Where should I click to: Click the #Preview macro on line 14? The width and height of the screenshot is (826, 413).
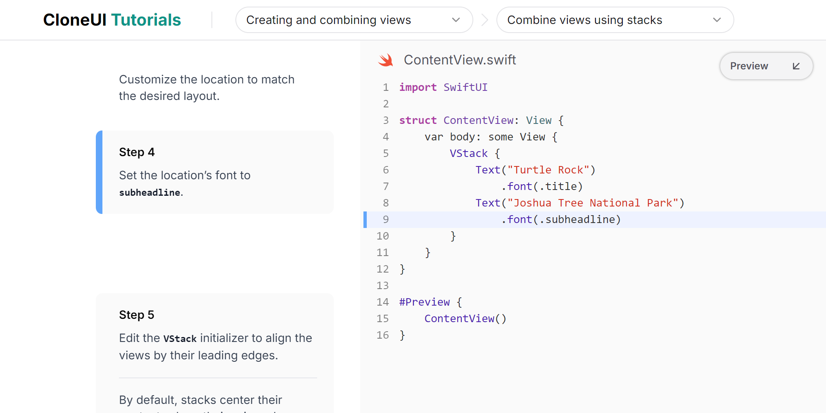point(424,302)
